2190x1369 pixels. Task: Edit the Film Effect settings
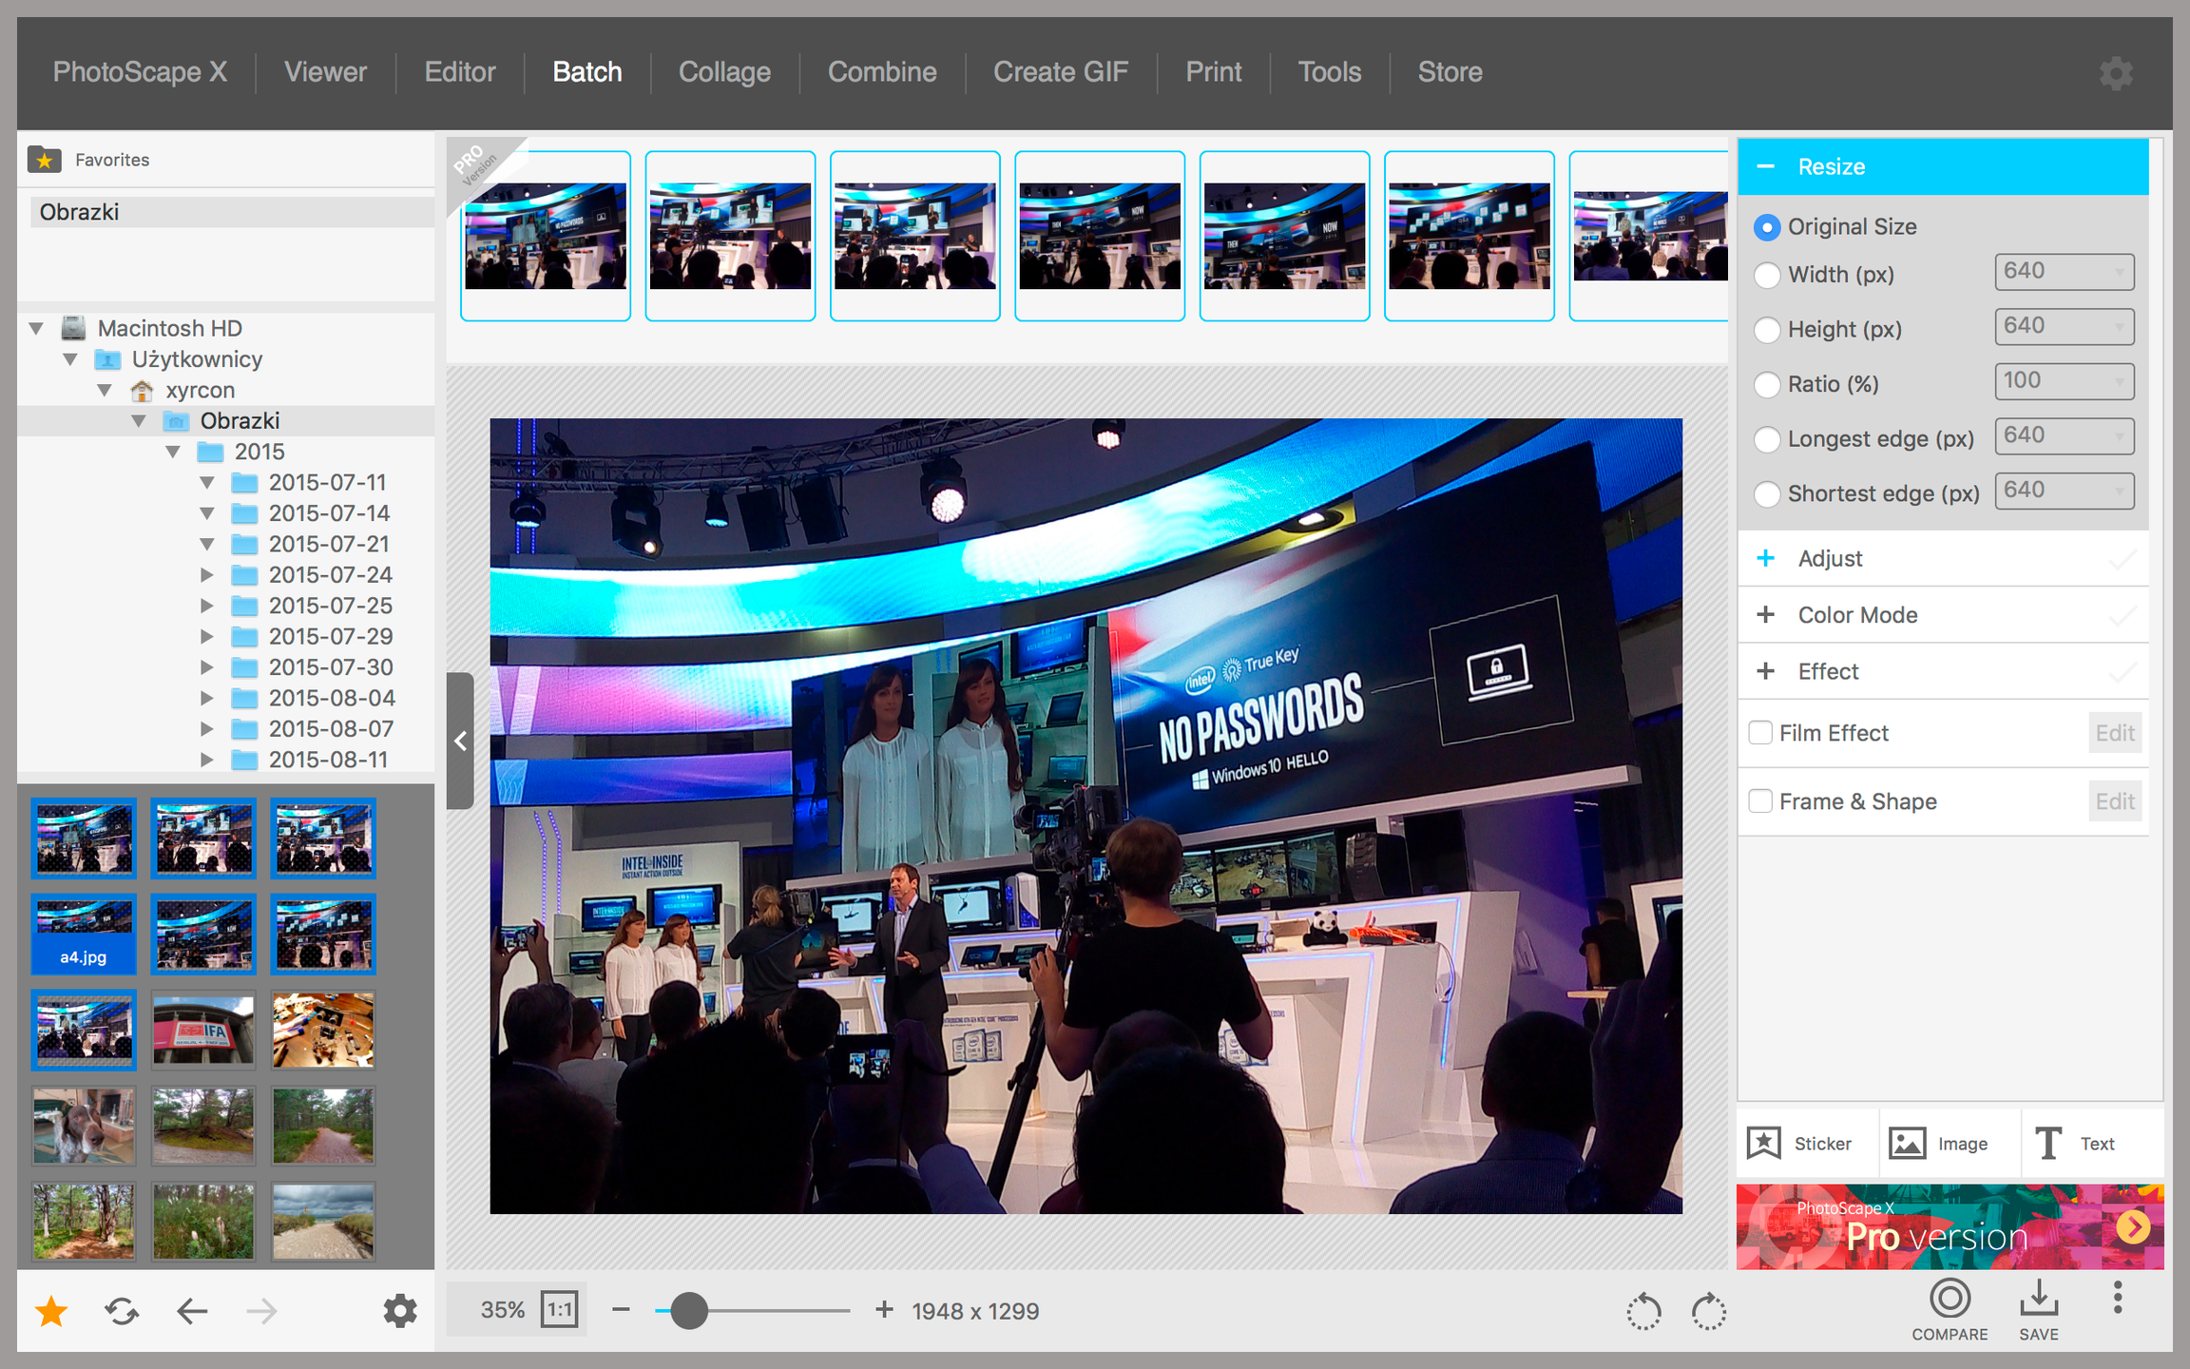coord(2115,733)
